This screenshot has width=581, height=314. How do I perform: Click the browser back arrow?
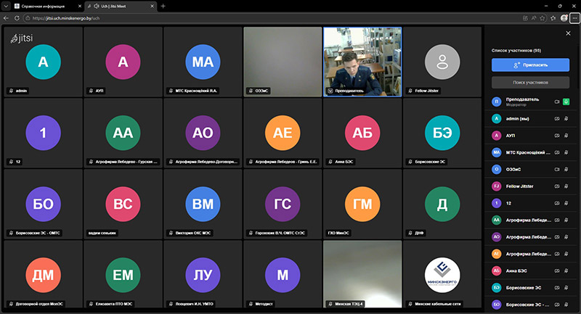[x=7, y=17]
